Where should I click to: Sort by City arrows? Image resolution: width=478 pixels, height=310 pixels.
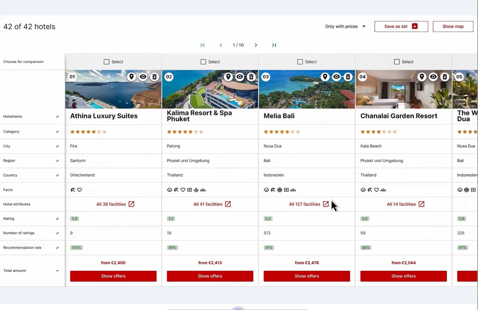coord(57,146)
